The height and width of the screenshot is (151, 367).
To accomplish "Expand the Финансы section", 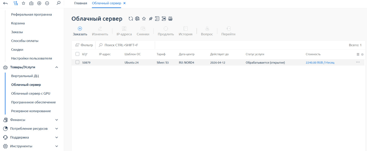I will 57,120.
